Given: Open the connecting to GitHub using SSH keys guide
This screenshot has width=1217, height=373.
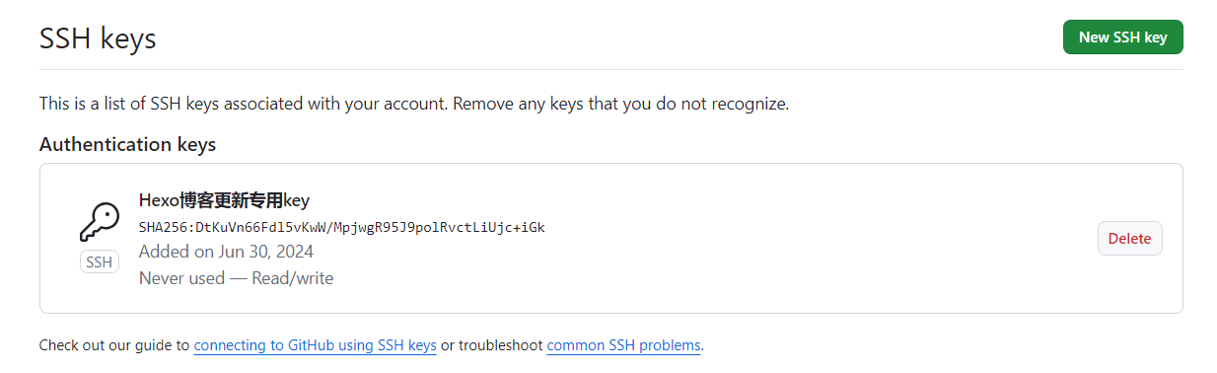Looking at the screenshot, I should pos(316,345).
